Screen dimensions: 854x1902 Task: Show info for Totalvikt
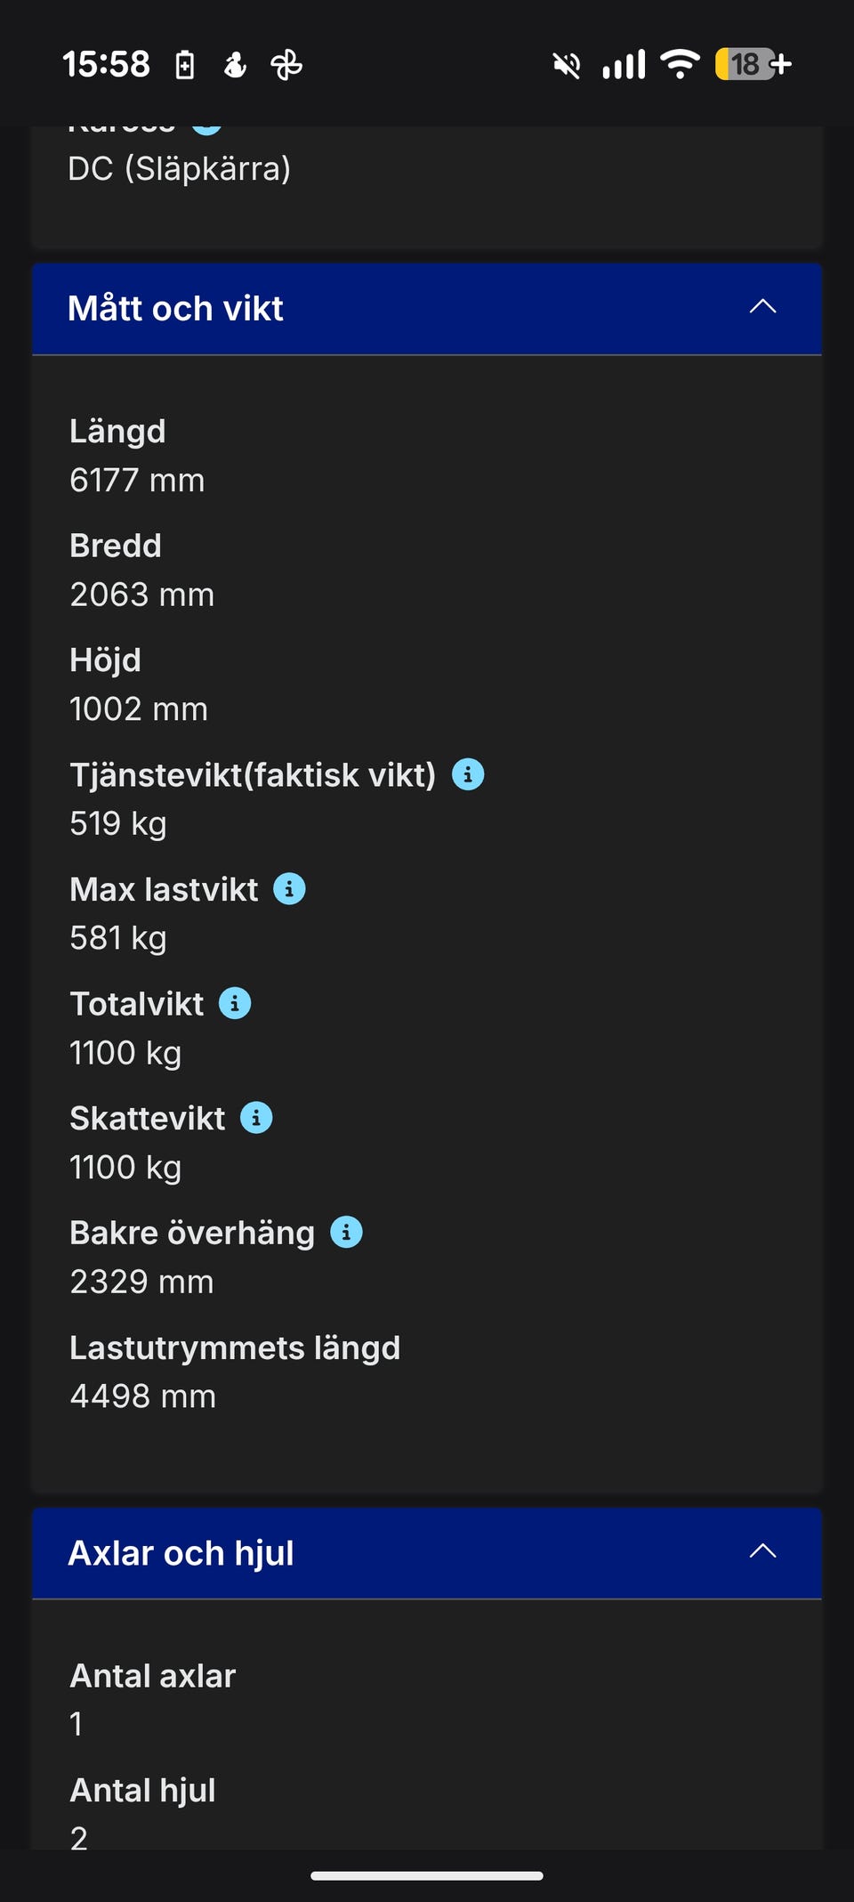pyautogui.click(x=235, y=1003)
